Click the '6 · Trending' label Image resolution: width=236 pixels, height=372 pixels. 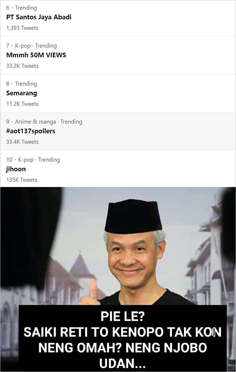pyautogui.click(x=22, y=8)
